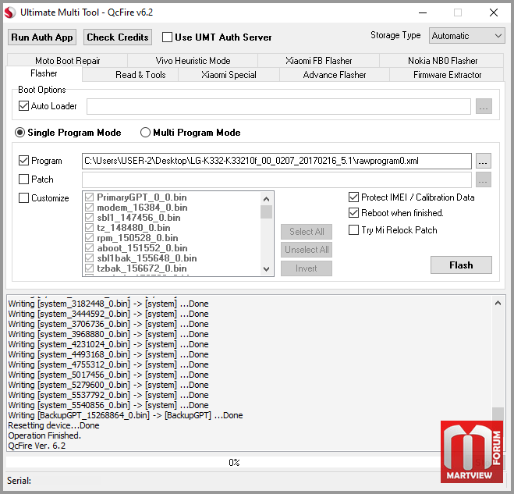Click the rawprogram0.xml path field
The image size is (514, 494).
tap(277, 161)
